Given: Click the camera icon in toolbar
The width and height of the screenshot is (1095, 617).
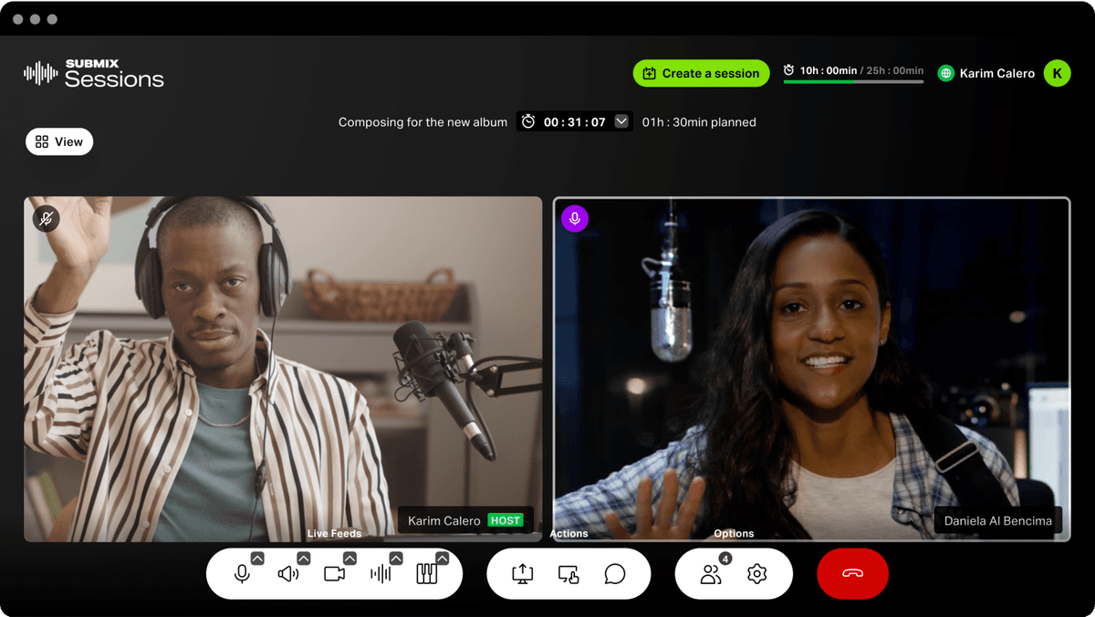Looking at the screenshot, I should (334, 574).
